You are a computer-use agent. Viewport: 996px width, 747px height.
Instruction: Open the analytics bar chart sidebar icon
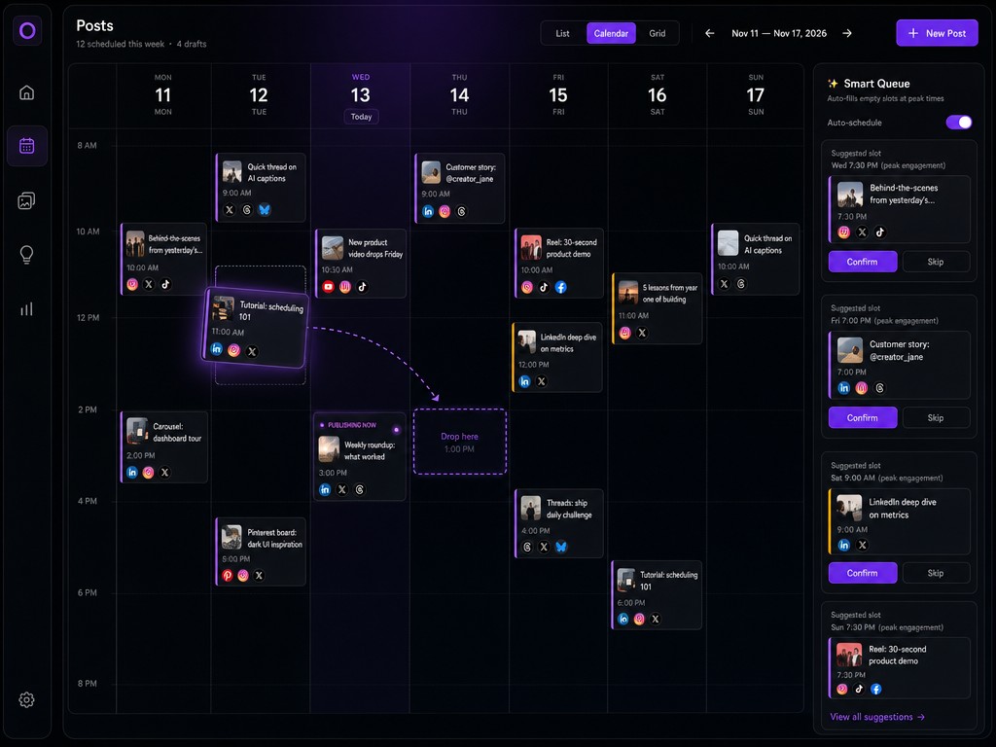click(26, 309)
